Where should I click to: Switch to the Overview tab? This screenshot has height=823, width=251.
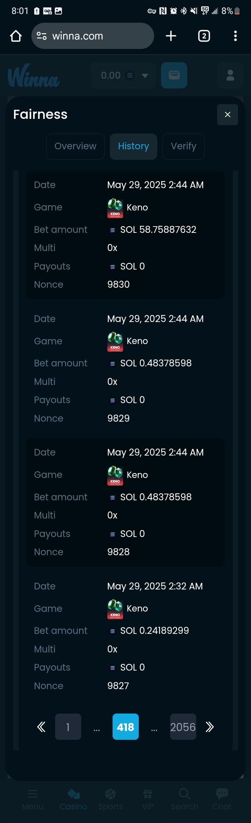tap(75, 146)
